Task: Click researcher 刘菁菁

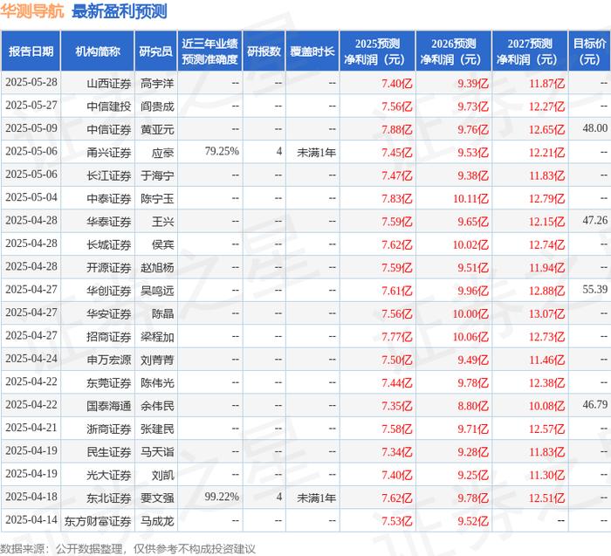Action: (x=157, y=360)
